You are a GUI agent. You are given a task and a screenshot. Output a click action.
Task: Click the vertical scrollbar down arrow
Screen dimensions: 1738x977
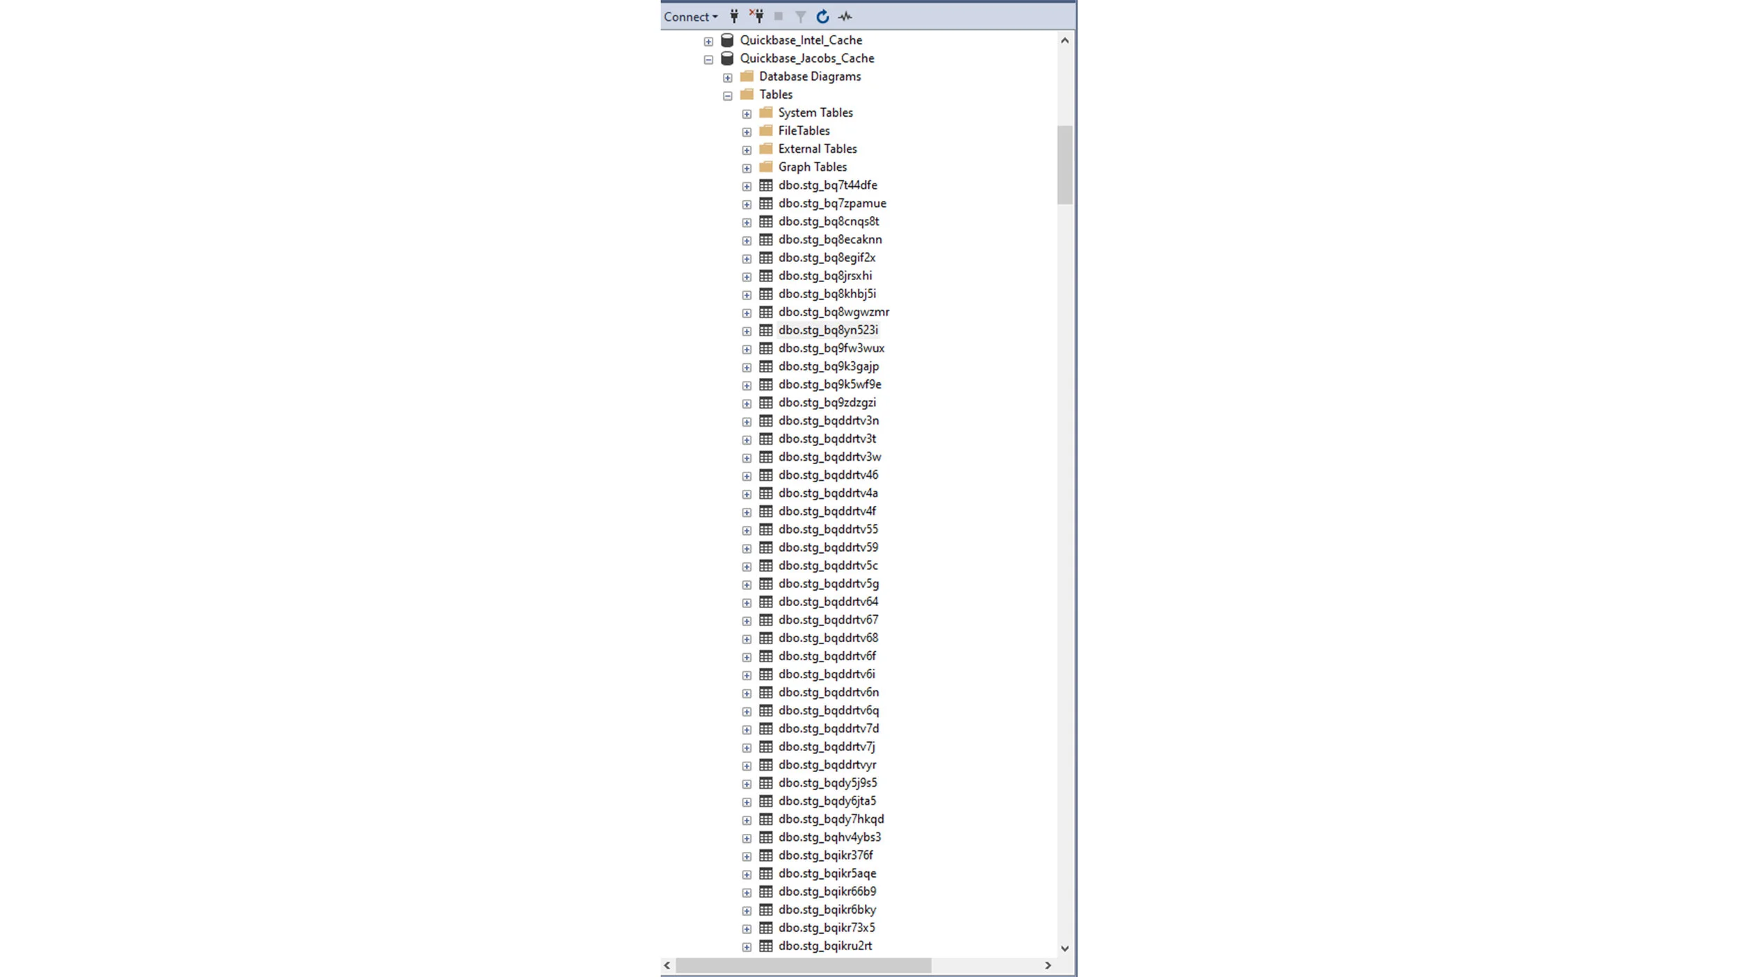(1064, 947)
